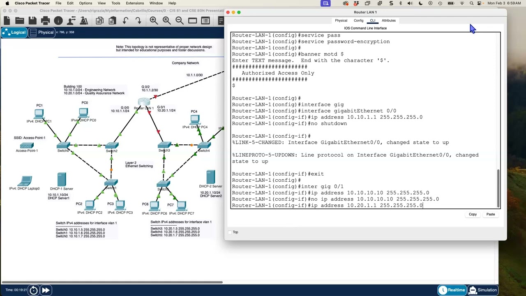The width and height of the screenshot is (526, 296).
Task: Open the Cisco Packet Tracer app menu
Action: tap(32, 3)
